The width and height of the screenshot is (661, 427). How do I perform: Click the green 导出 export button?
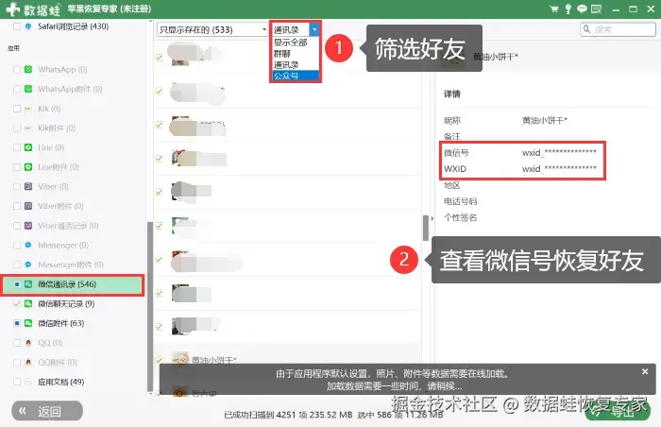click(618, 411)
